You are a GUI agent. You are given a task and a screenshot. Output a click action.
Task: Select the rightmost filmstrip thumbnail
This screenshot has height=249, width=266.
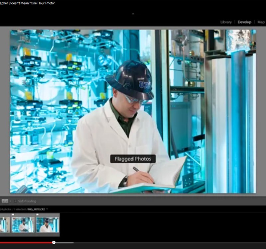[48, 225]
